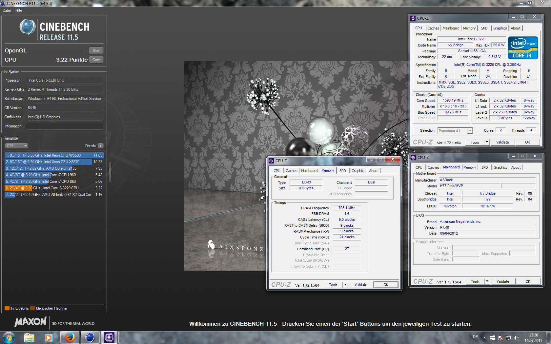
Task: Open About tab in top CPU-Z window
Action: pos(516,28)
